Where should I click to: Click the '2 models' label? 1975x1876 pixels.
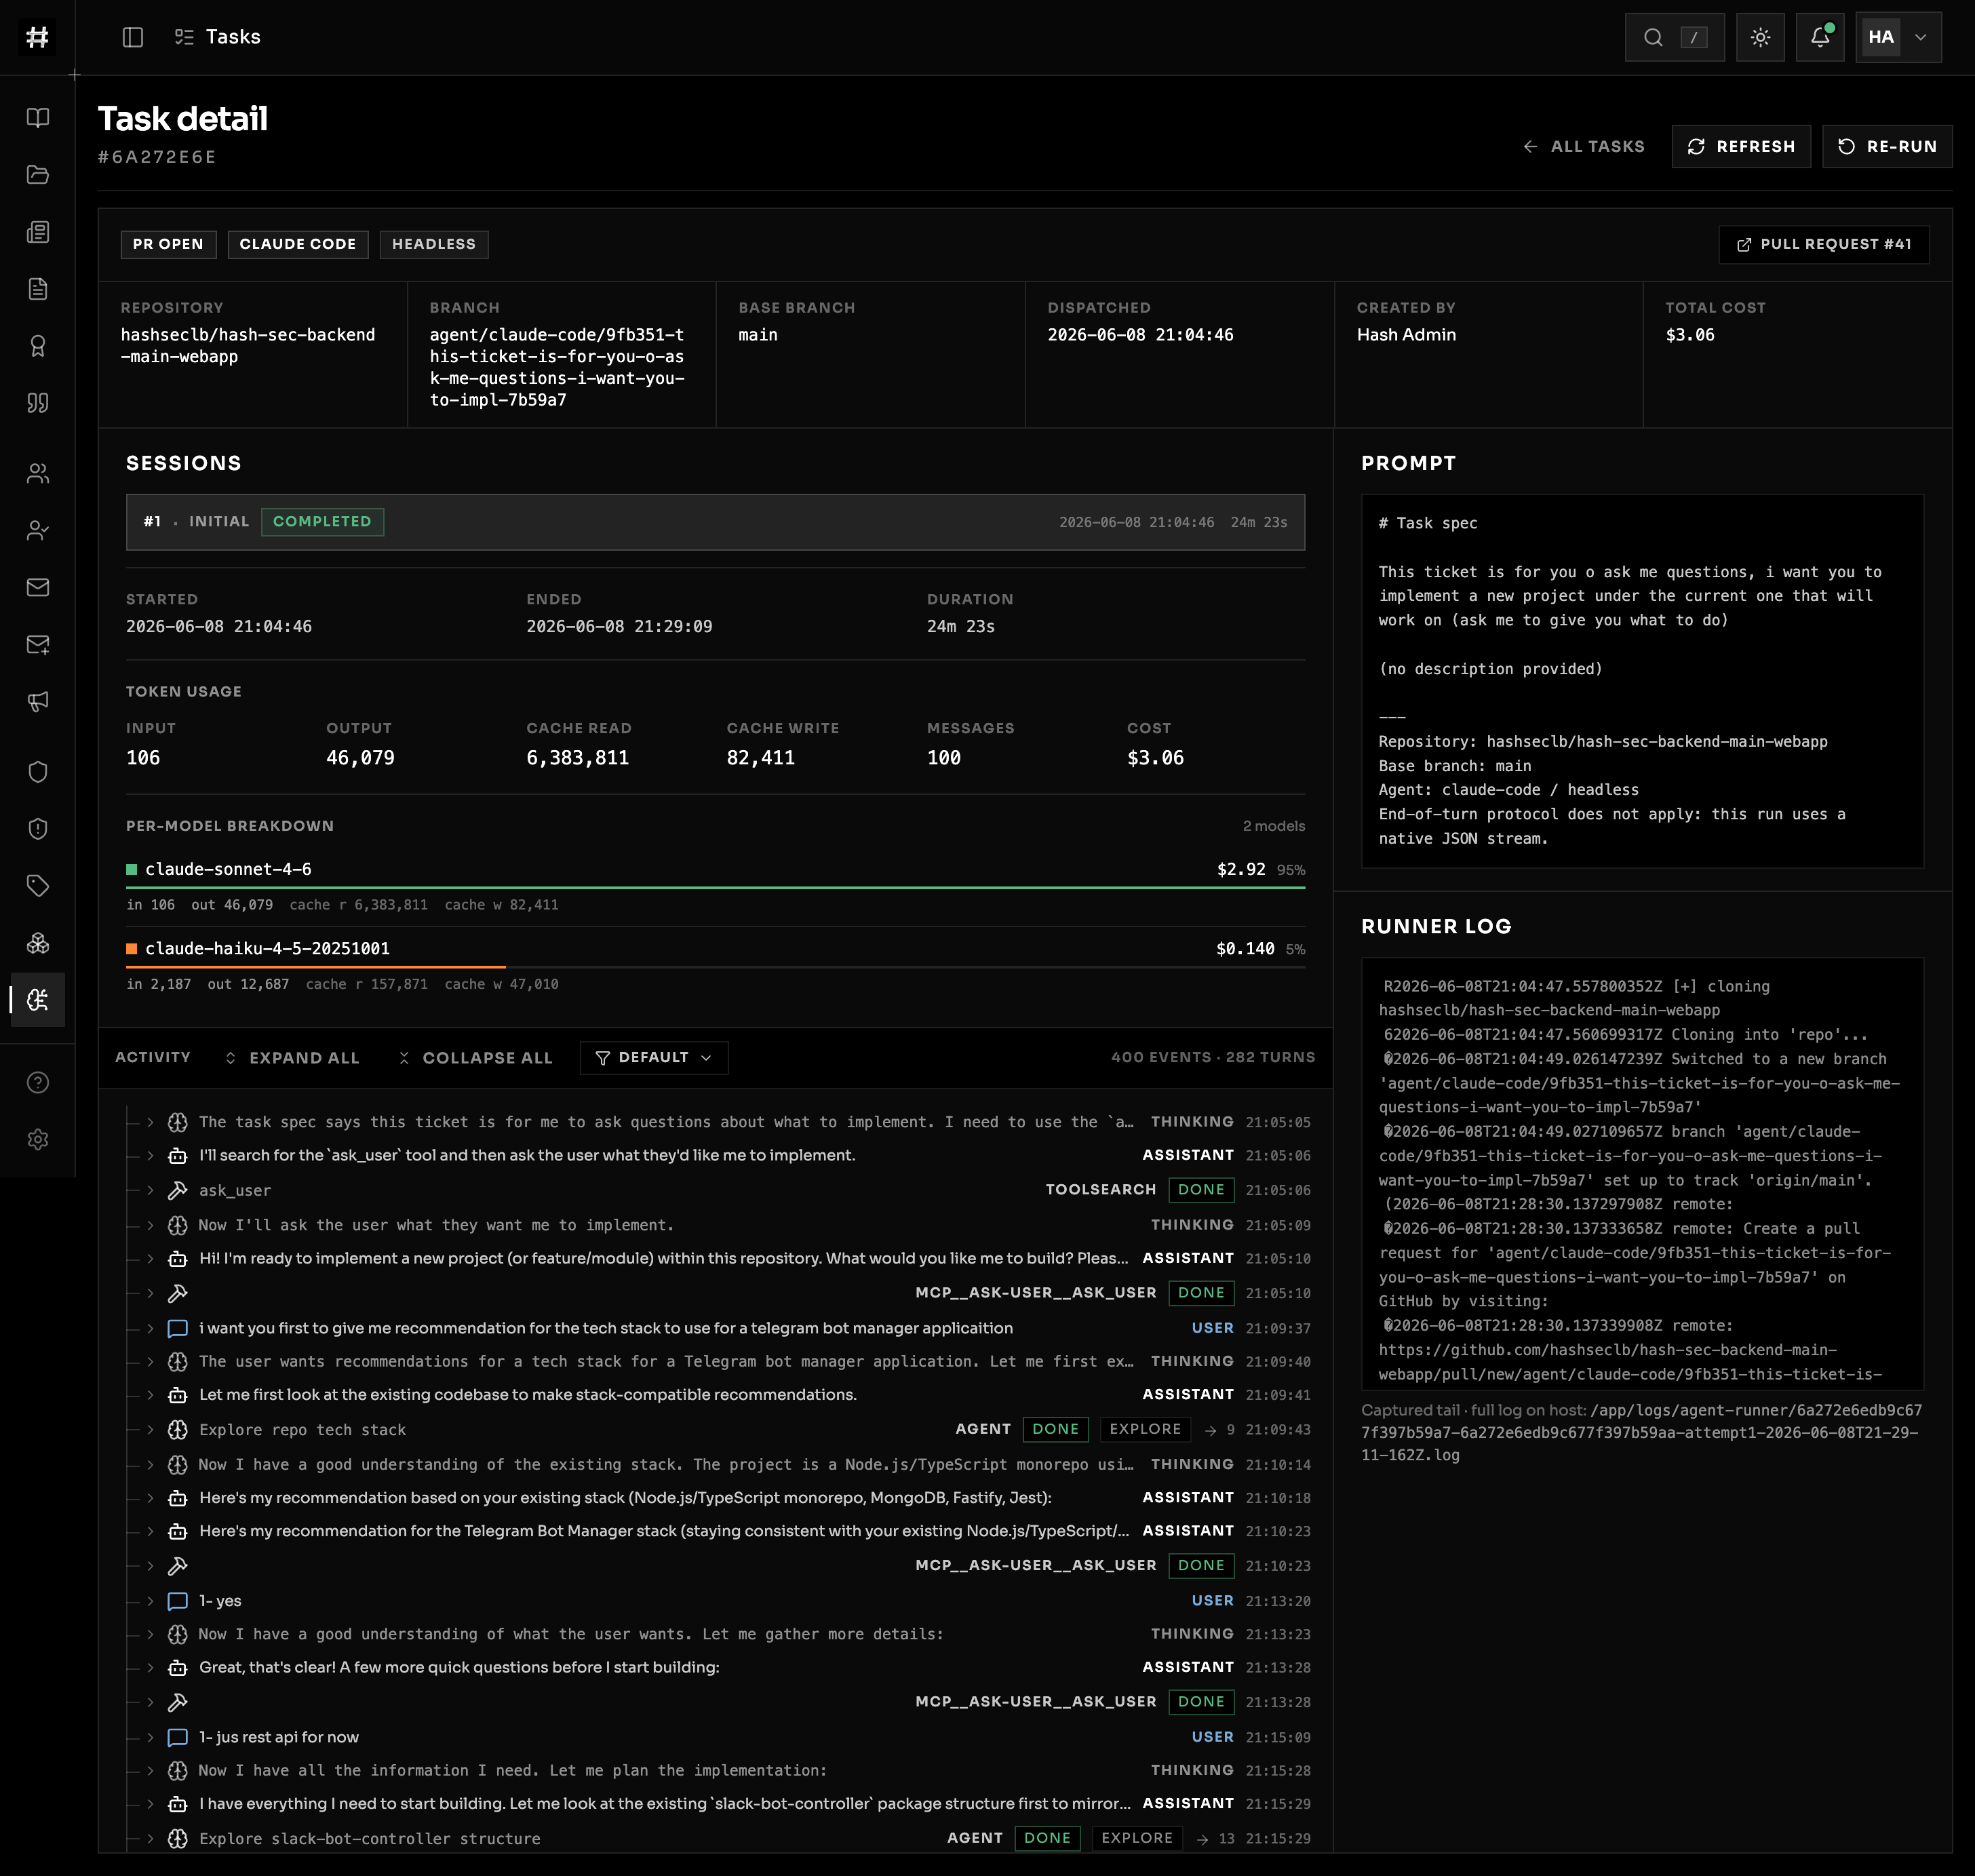(1273, 826)
